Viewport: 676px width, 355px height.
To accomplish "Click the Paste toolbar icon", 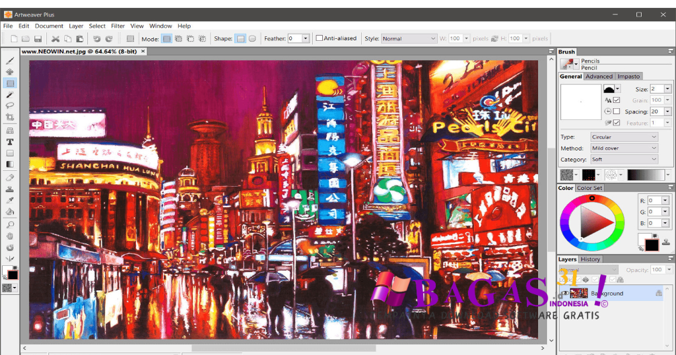I will tap(80, 39).
